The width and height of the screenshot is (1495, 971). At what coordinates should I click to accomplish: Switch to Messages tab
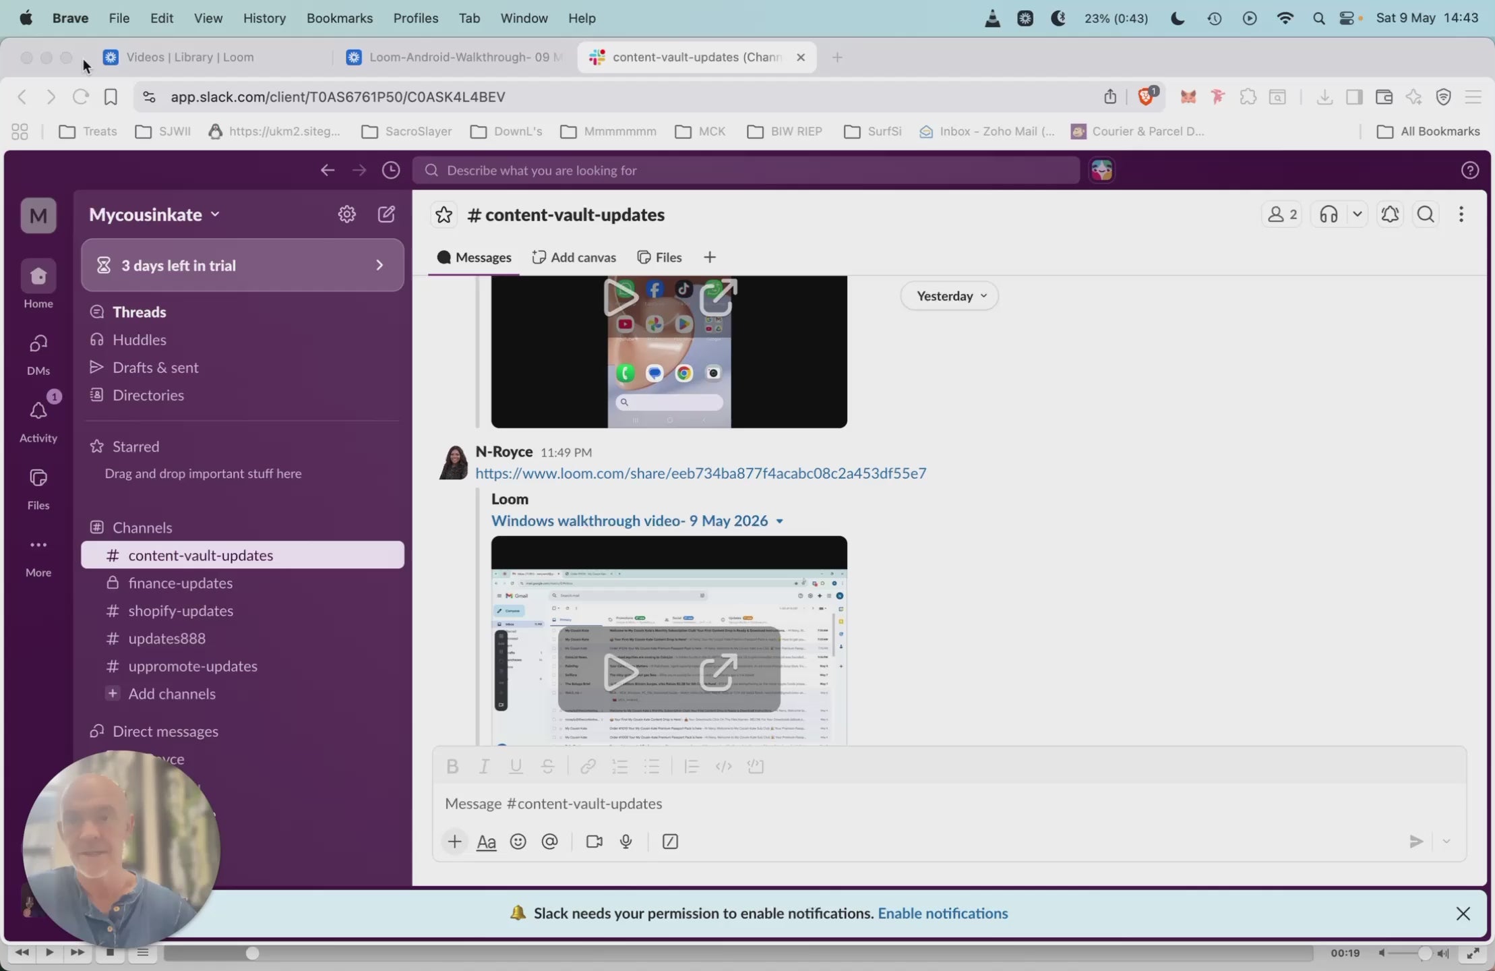(474, 258)
